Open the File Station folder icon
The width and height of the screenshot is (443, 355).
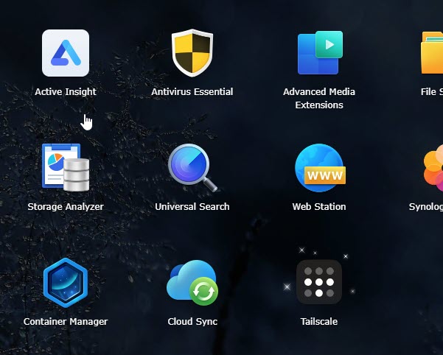432,53
